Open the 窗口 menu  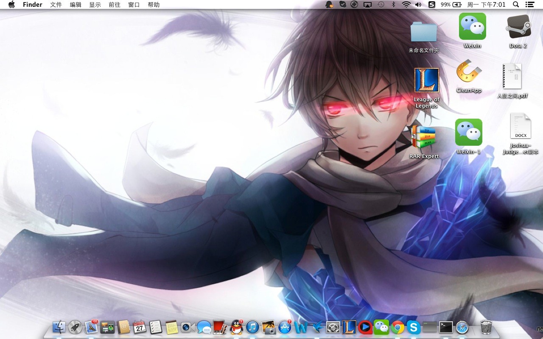134,5
